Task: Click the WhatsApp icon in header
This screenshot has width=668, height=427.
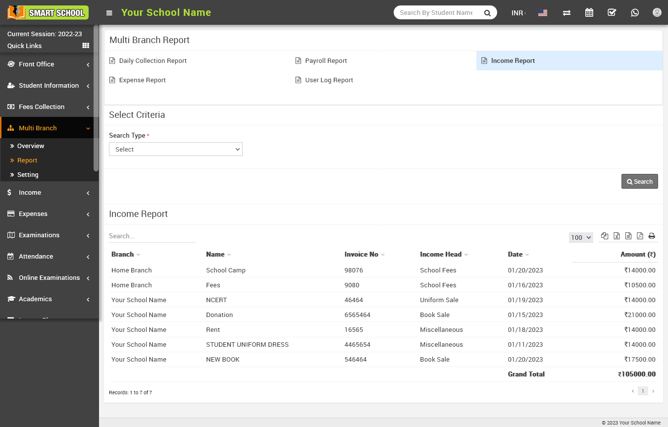Action: (635, 13)
